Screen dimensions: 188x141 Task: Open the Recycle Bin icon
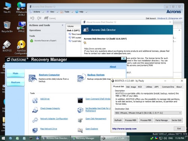tap(7, 27)
